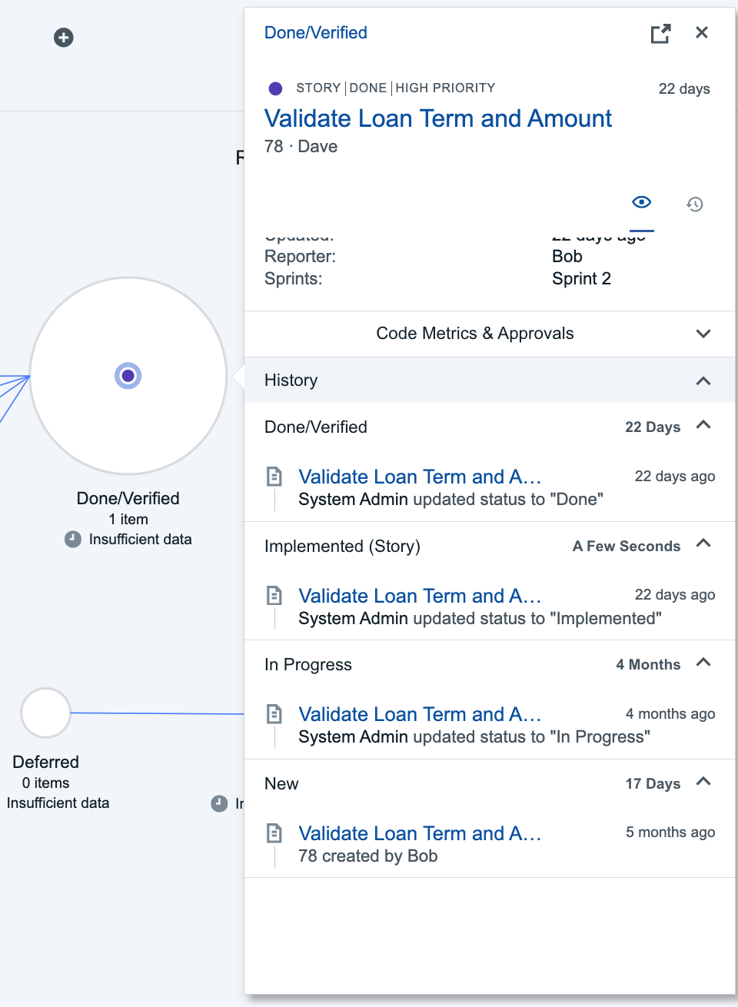
Task: Click document icon in Implemented history entry
Action: pos(274,595)
